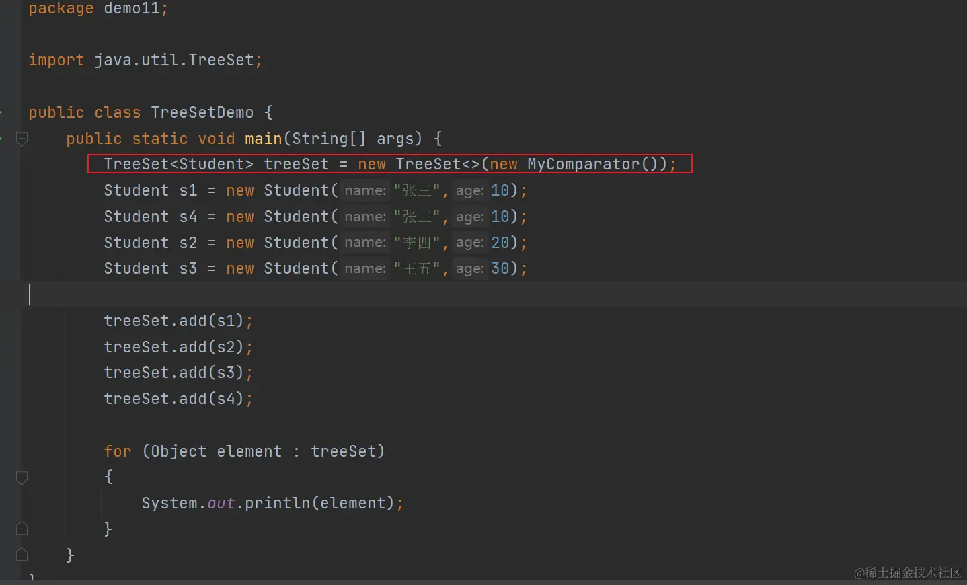This screenshot has width=967, height=585.
Task: Collapse the main method fold marker
Action: pos(22,139)
